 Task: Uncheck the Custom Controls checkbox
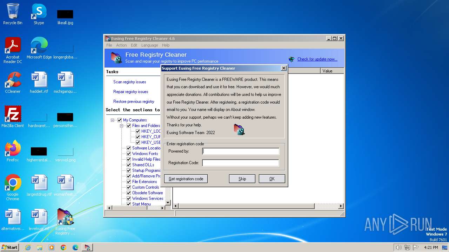click(x=129, y=187)
